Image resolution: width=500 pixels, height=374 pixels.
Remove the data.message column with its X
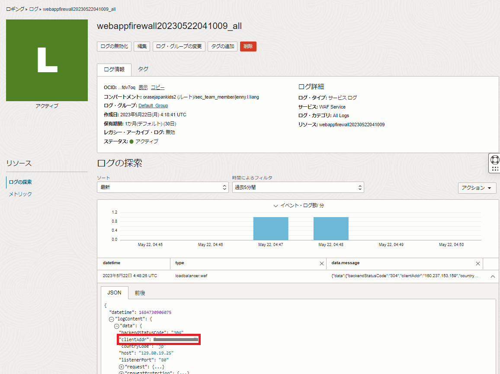click(x=478, y=263)
